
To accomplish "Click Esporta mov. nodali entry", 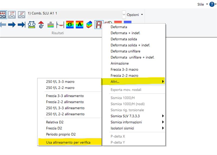I will click(x=134, y=90).
